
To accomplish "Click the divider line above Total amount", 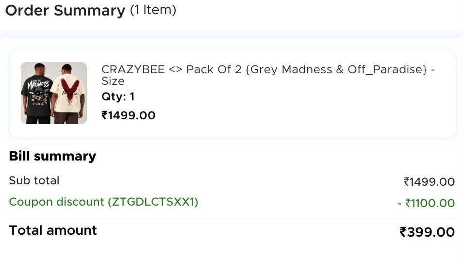I will click(232, 218).
